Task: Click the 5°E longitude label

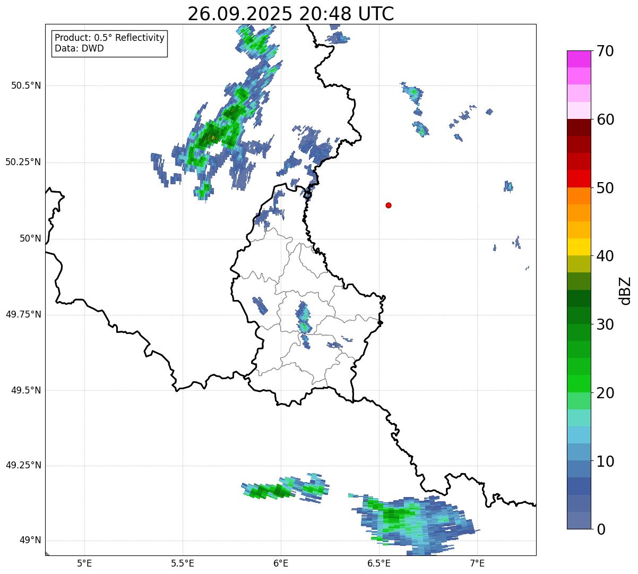Action: point(84,563)
